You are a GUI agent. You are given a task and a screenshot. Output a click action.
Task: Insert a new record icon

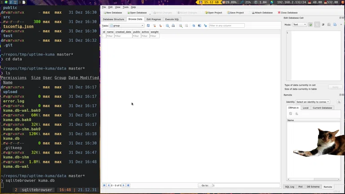(181, 26)
